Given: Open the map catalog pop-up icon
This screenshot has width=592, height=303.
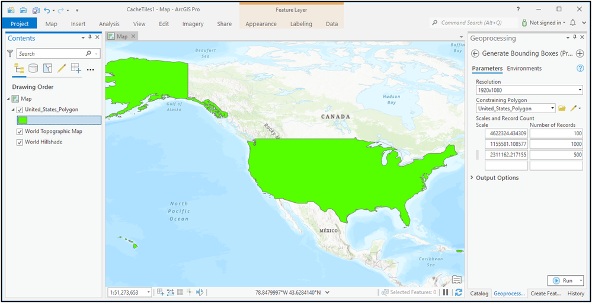Looking at the screenshot, I should (x=457, y=279).
